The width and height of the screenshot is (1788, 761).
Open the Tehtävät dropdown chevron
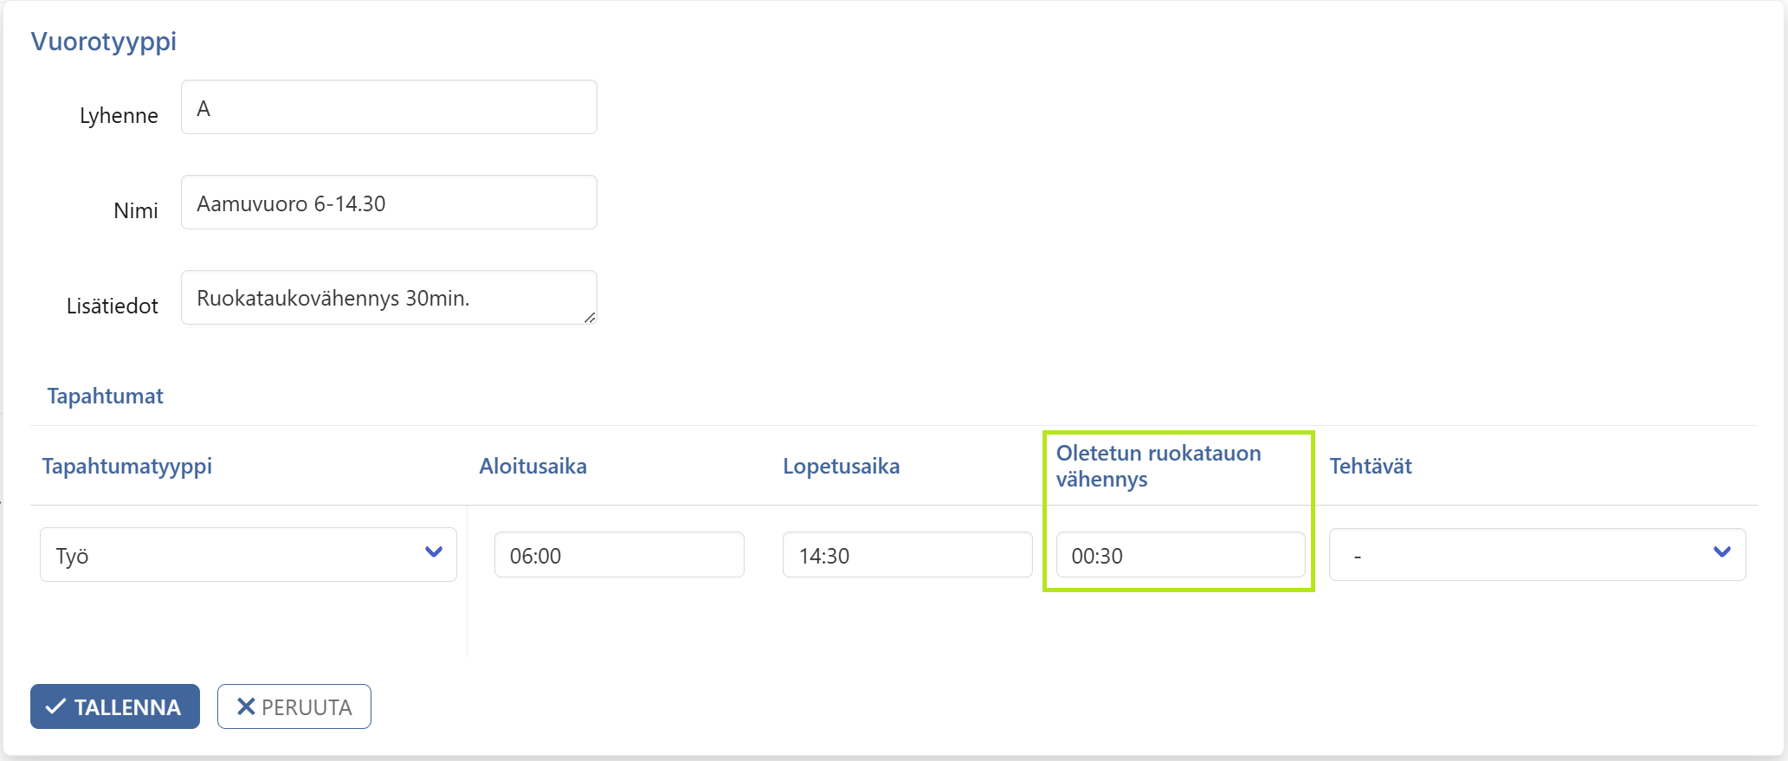coord(1721,552)
